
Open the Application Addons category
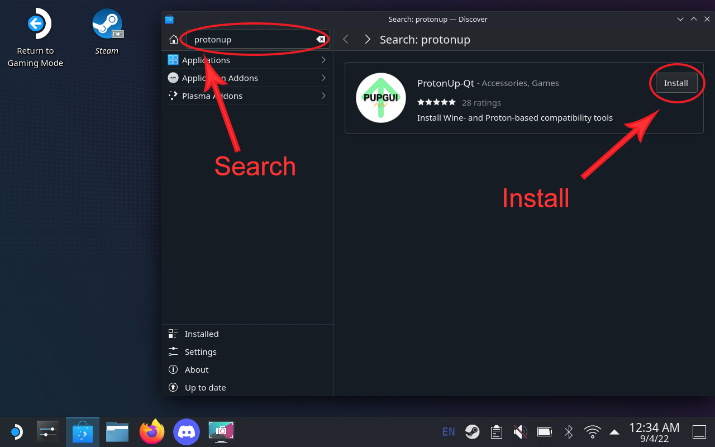tap(247, 78)
